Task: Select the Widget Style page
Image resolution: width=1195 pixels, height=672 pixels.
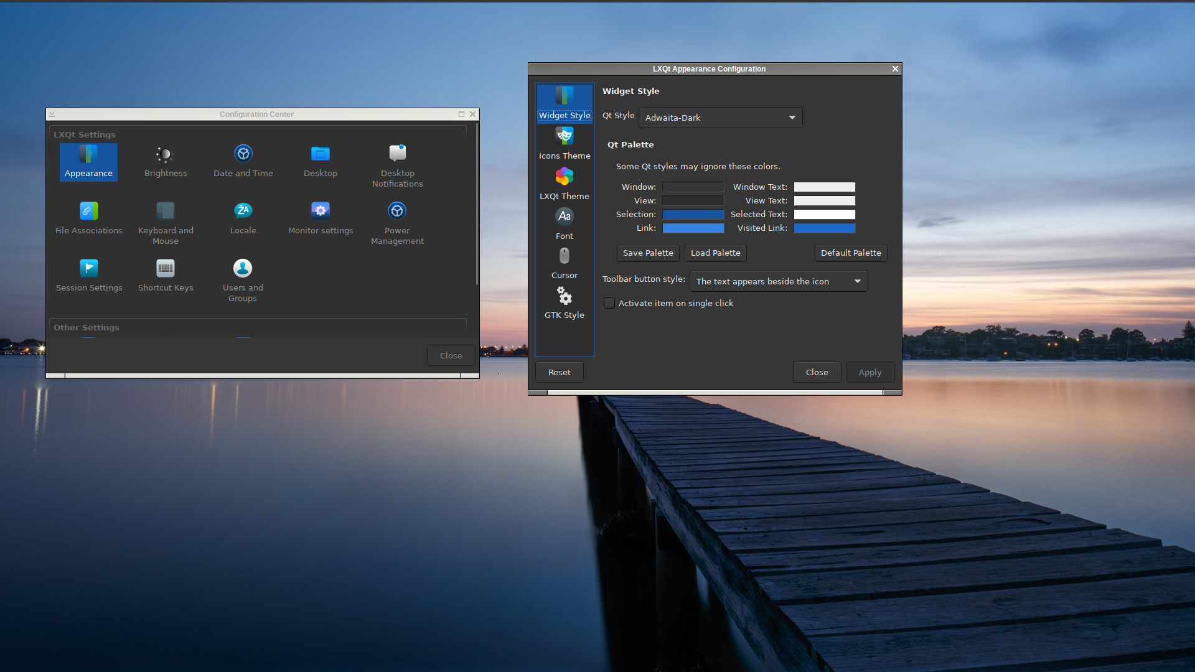Action: (565, 104)
